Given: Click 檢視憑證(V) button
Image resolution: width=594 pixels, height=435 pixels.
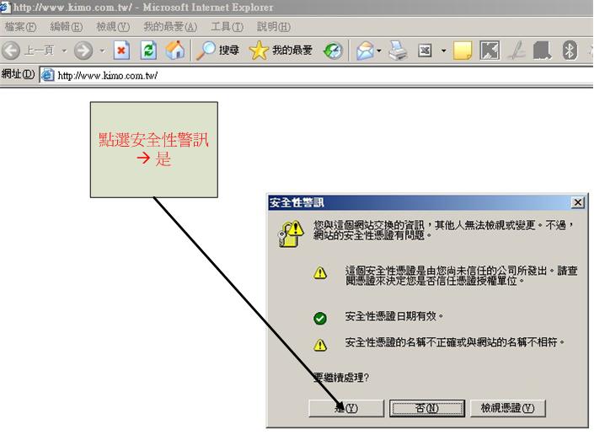Looking at the screenshot, I should pos(507,408).
